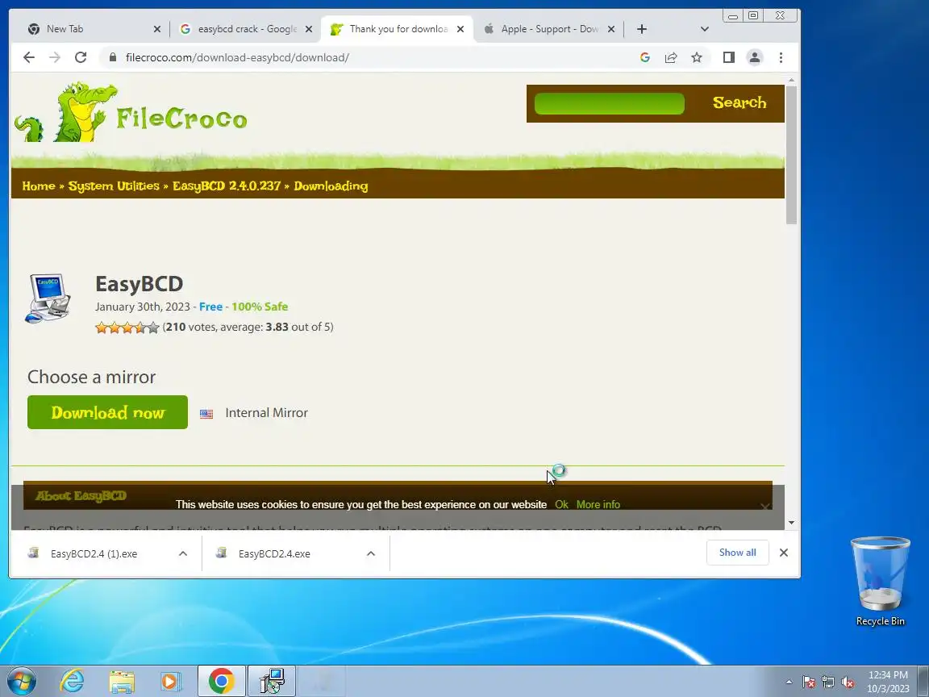Open the taskbar clock and date

point(888,682)
